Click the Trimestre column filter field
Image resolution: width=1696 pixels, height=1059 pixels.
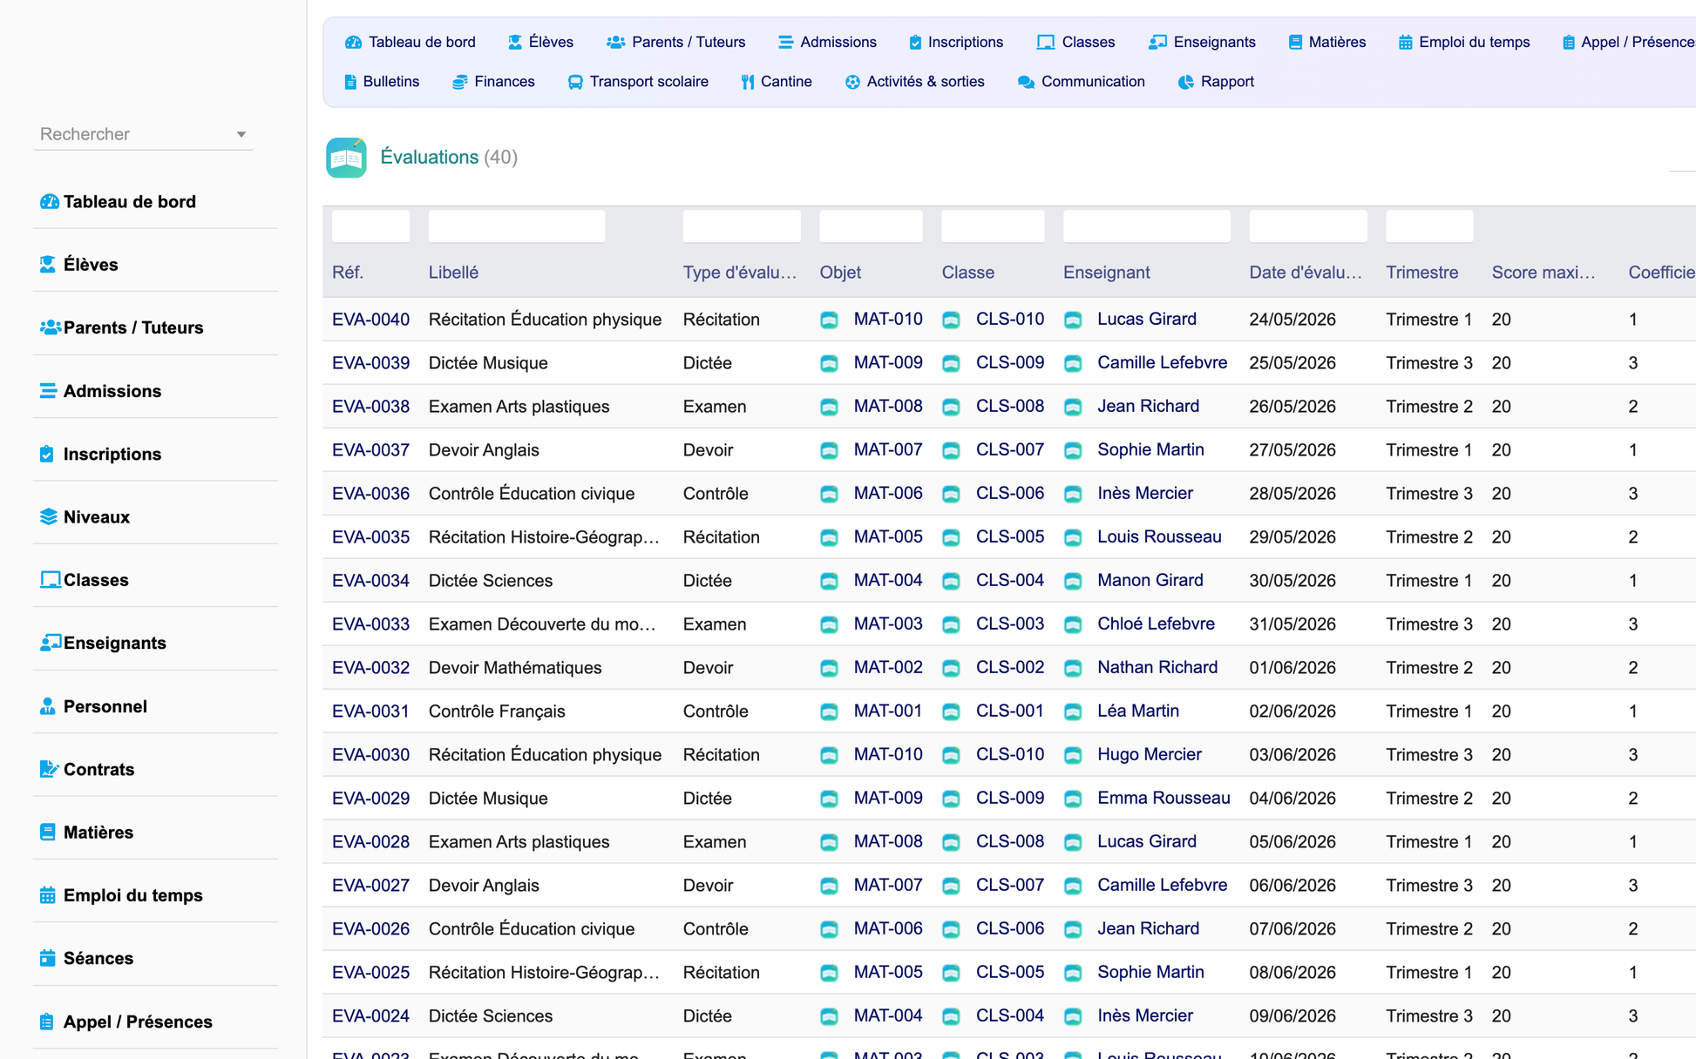1429,226
